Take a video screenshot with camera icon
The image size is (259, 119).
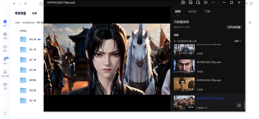pos(183,2)
